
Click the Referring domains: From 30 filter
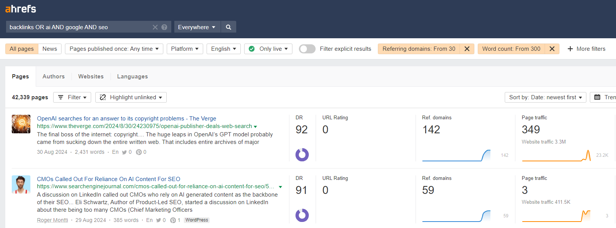(419, 49)
